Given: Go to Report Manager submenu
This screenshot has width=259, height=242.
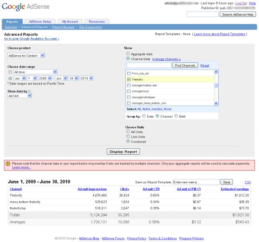Looking at the screenshot, I should [x=63, y=27].
